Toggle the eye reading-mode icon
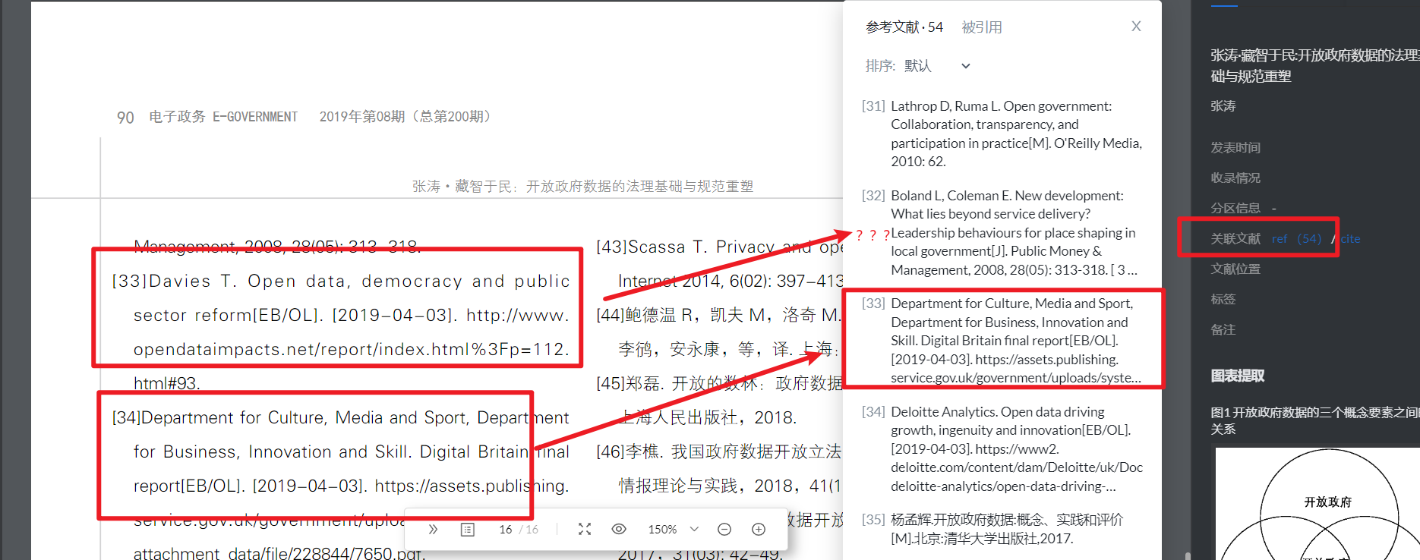The image size is (1420, 560). click(619, 529)
